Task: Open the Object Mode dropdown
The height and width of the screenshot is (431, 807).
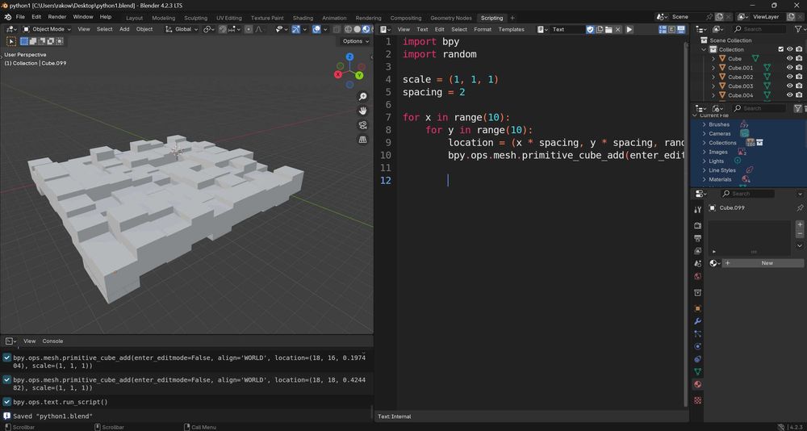Action: pyautogui.click(x=46, y=29)
